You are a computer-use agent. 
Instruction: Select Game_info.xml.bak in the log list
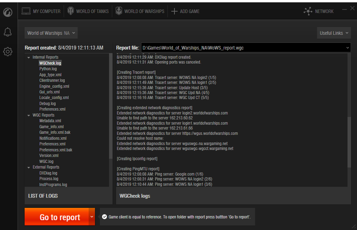coord(55,132)
